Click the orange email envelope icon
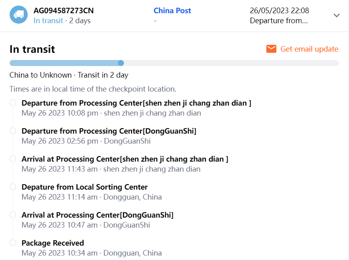The height and width of the screenshot is (260, 349). pos(271,49)
